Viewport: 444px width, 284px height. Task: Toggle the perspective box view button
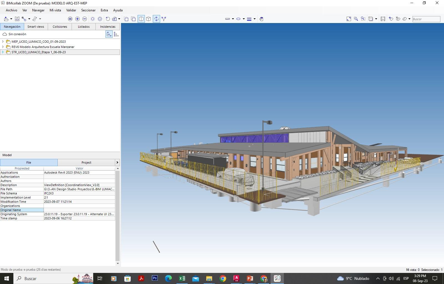[141, 19]
